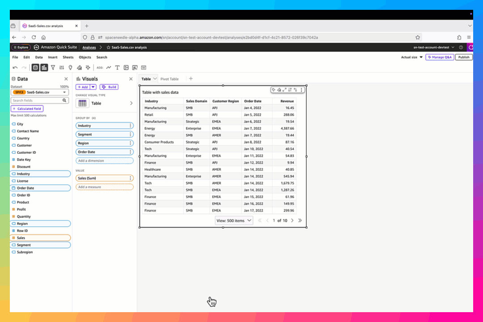Insert an image using the image icon
This screenshot has width=483, height=322.
pyautogui.click(x=126, y=68)
